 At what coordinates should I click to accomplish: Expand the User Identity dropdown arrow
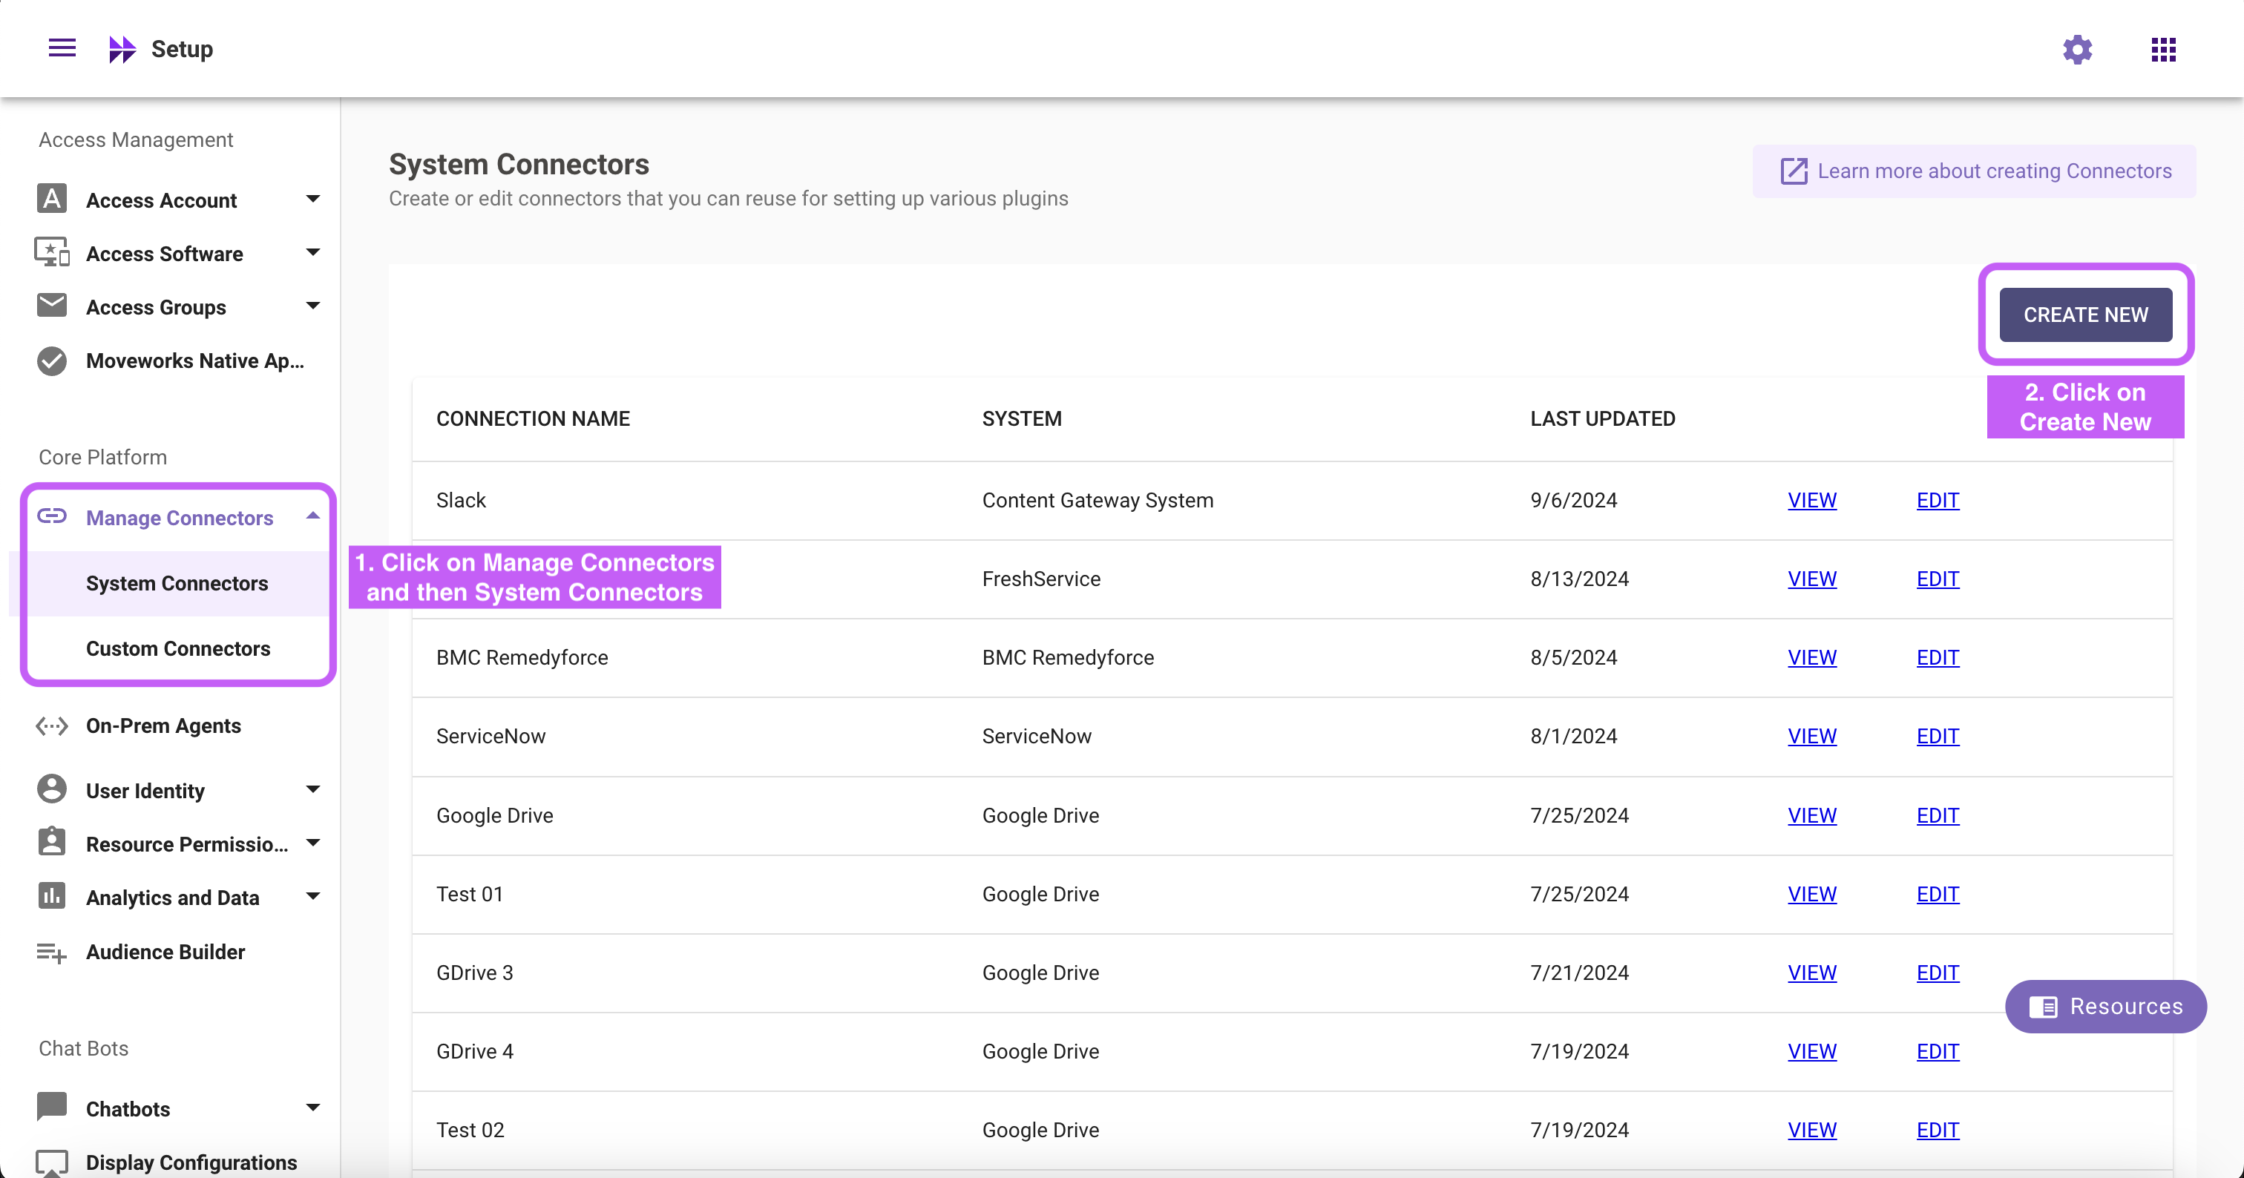point(312,789)
